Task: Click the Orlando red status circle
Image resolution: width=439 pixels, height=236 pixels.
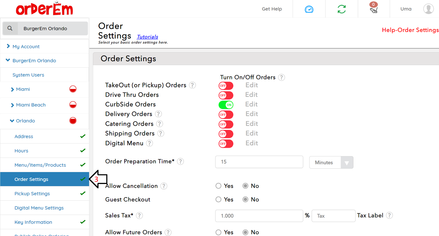Action: (73, 121)
